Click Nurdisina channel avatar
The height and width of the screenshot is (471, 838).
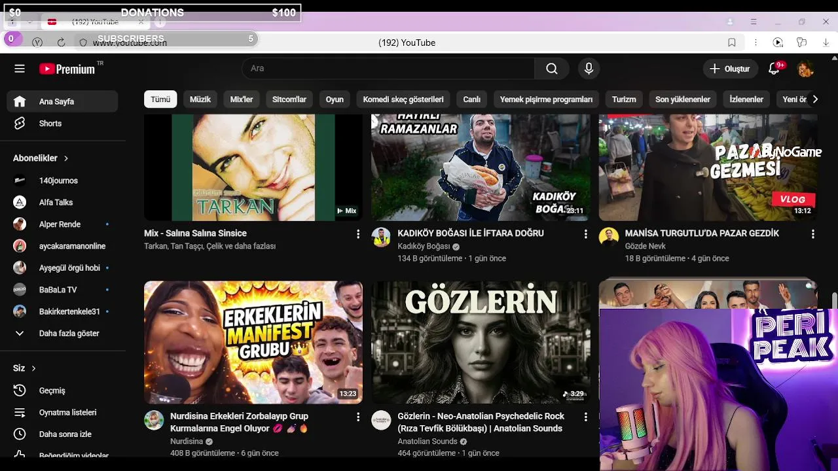point(154,420)
